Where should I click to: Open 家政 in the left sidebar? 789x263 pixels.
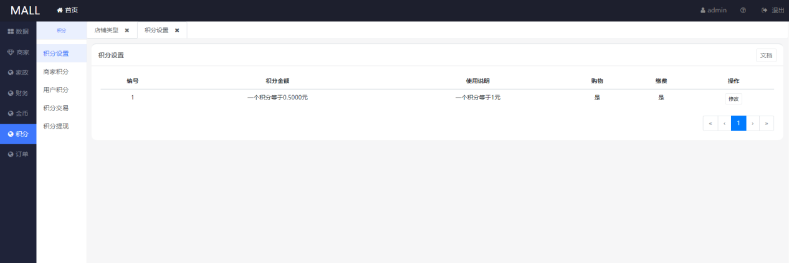[18, 72]
